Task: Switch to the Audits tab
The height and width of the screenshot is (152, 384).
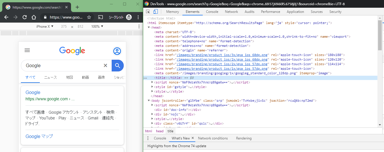Action: tap(249, 12)
